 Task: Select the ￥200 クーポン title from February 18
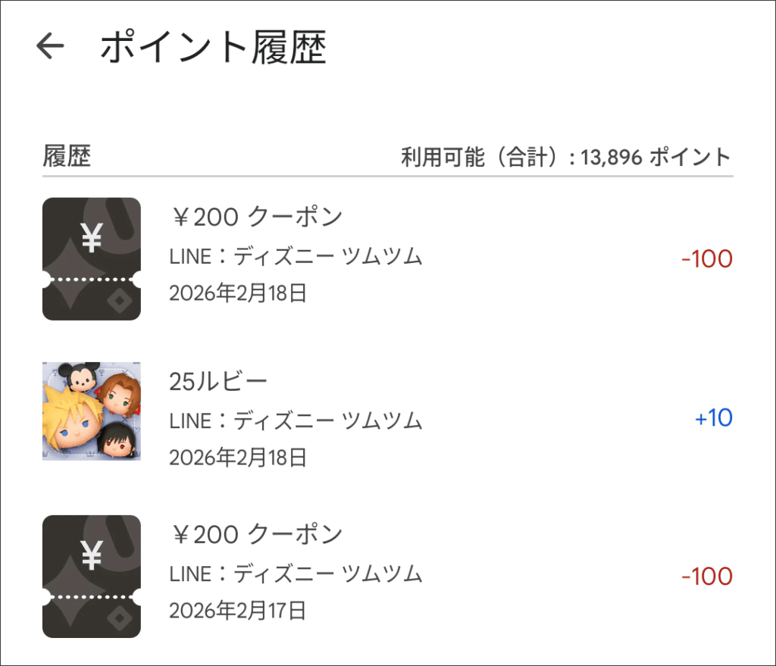point(255,217)
